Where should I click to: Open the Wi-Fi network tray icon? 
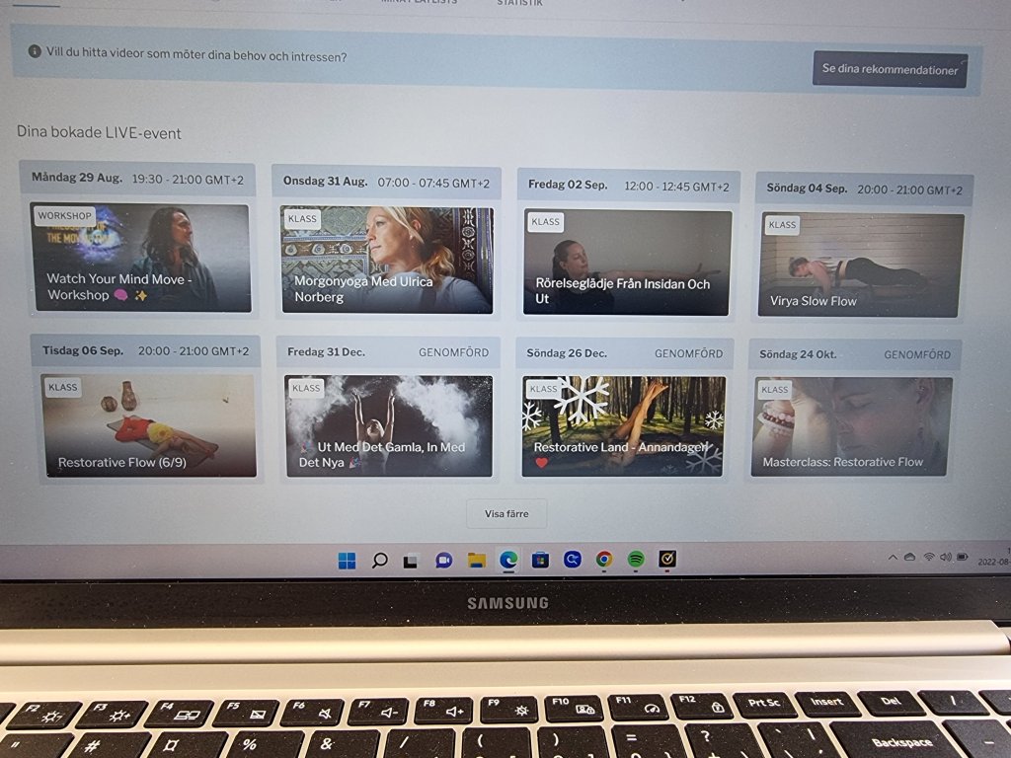tap(928, 558)
